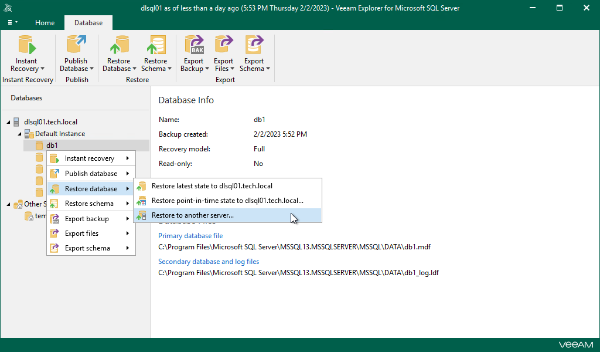Click the Instant recovery submenu arrow
Screen dimensions: 600x352
point(127,158)
